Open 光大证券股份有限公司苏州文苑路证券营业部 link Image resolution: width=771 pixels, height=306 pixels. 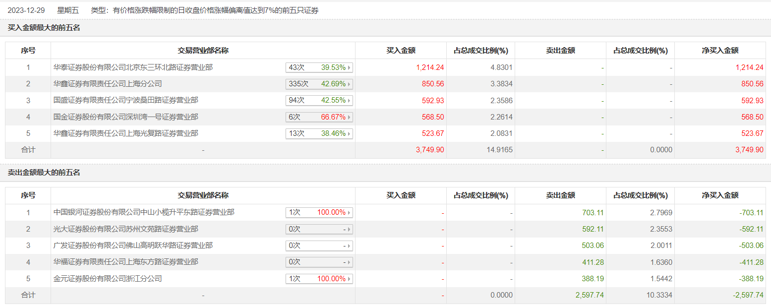click(125, 229)
